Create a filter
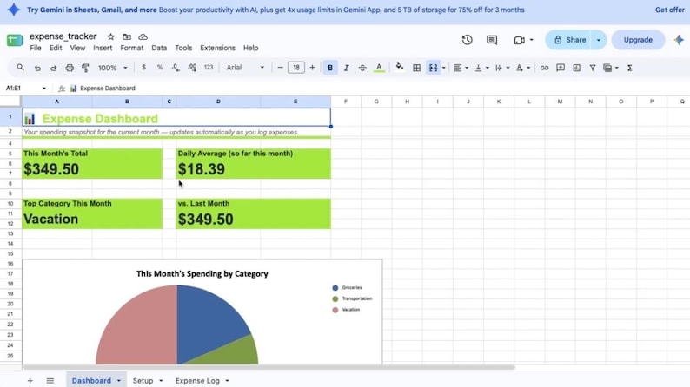This screenshot has height=387, width=690. (593, 68)
